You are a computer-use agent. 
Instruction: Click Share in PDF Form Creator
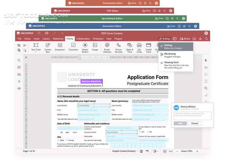point(185,39)
